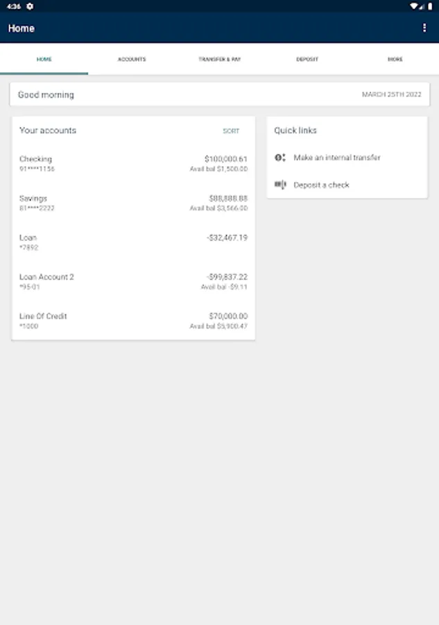Open Deposit a check link

(x=321, y=185)
